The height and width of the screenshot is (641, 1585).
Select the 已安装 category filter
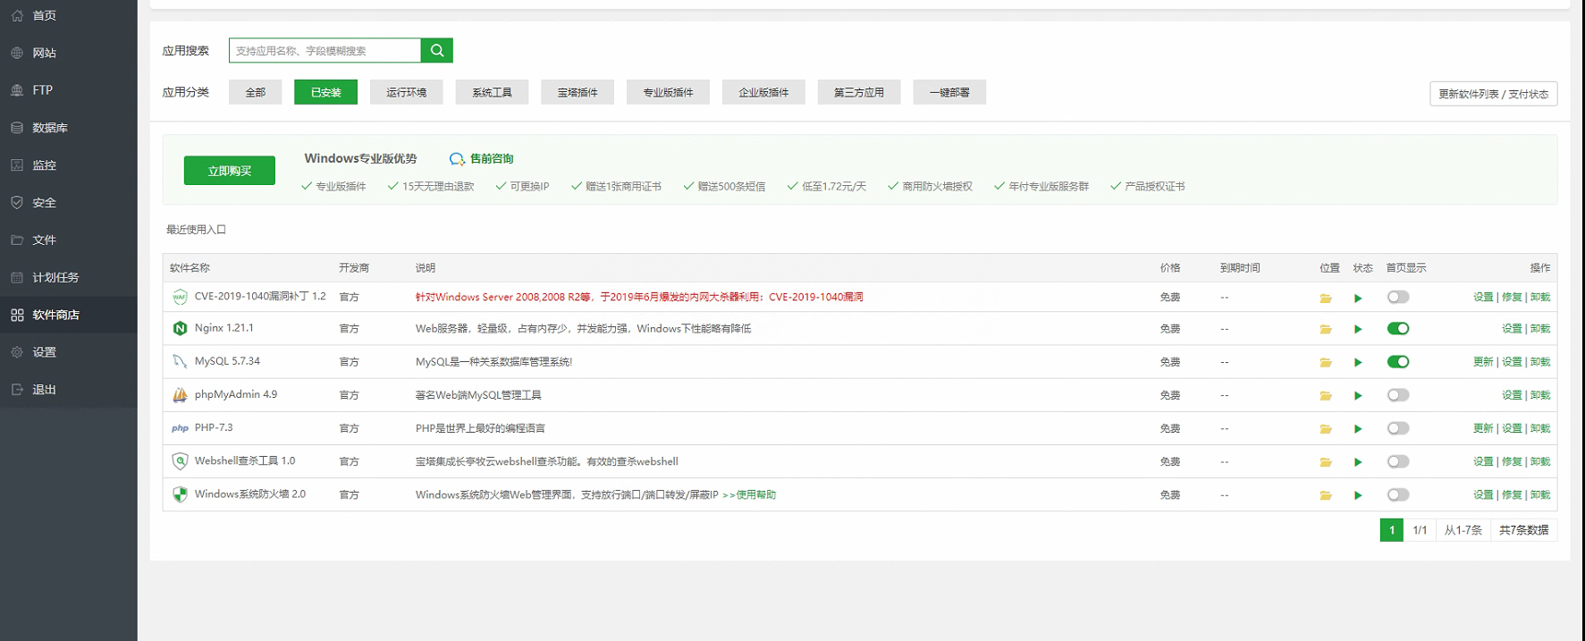[x=325, y=92]
